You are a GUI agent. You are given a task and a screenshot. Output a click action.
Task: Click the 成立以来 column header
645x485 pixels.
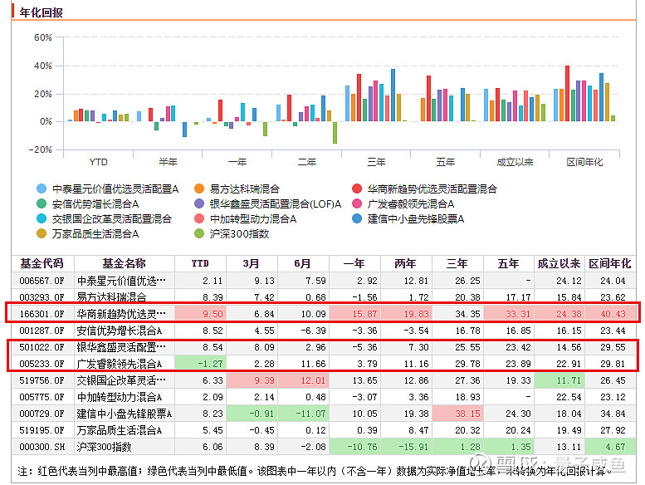coord(559,263)
